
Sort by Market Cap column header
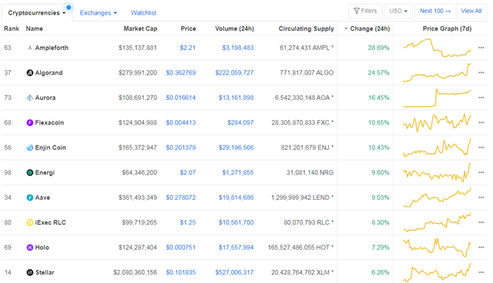pyautogui.click(x=140, y=28)
